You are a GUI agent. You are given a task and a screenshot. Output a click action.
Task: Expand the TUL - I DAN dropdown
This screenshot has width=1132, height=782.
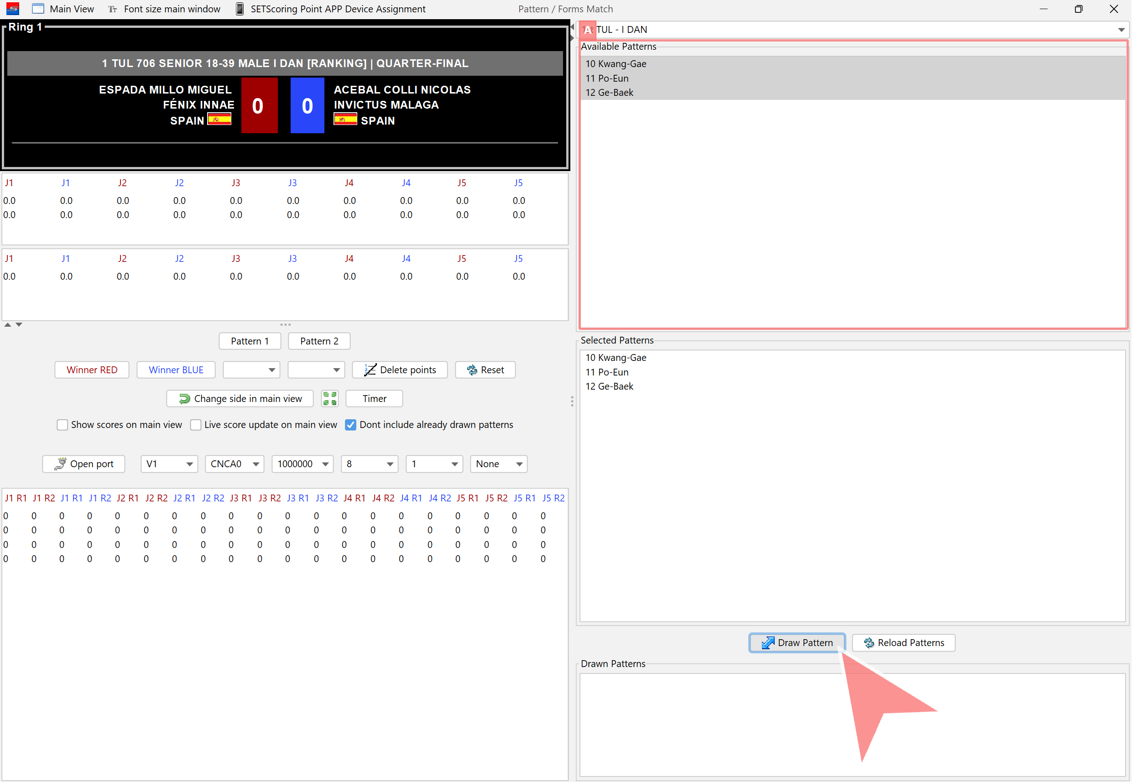[1121, 30]
